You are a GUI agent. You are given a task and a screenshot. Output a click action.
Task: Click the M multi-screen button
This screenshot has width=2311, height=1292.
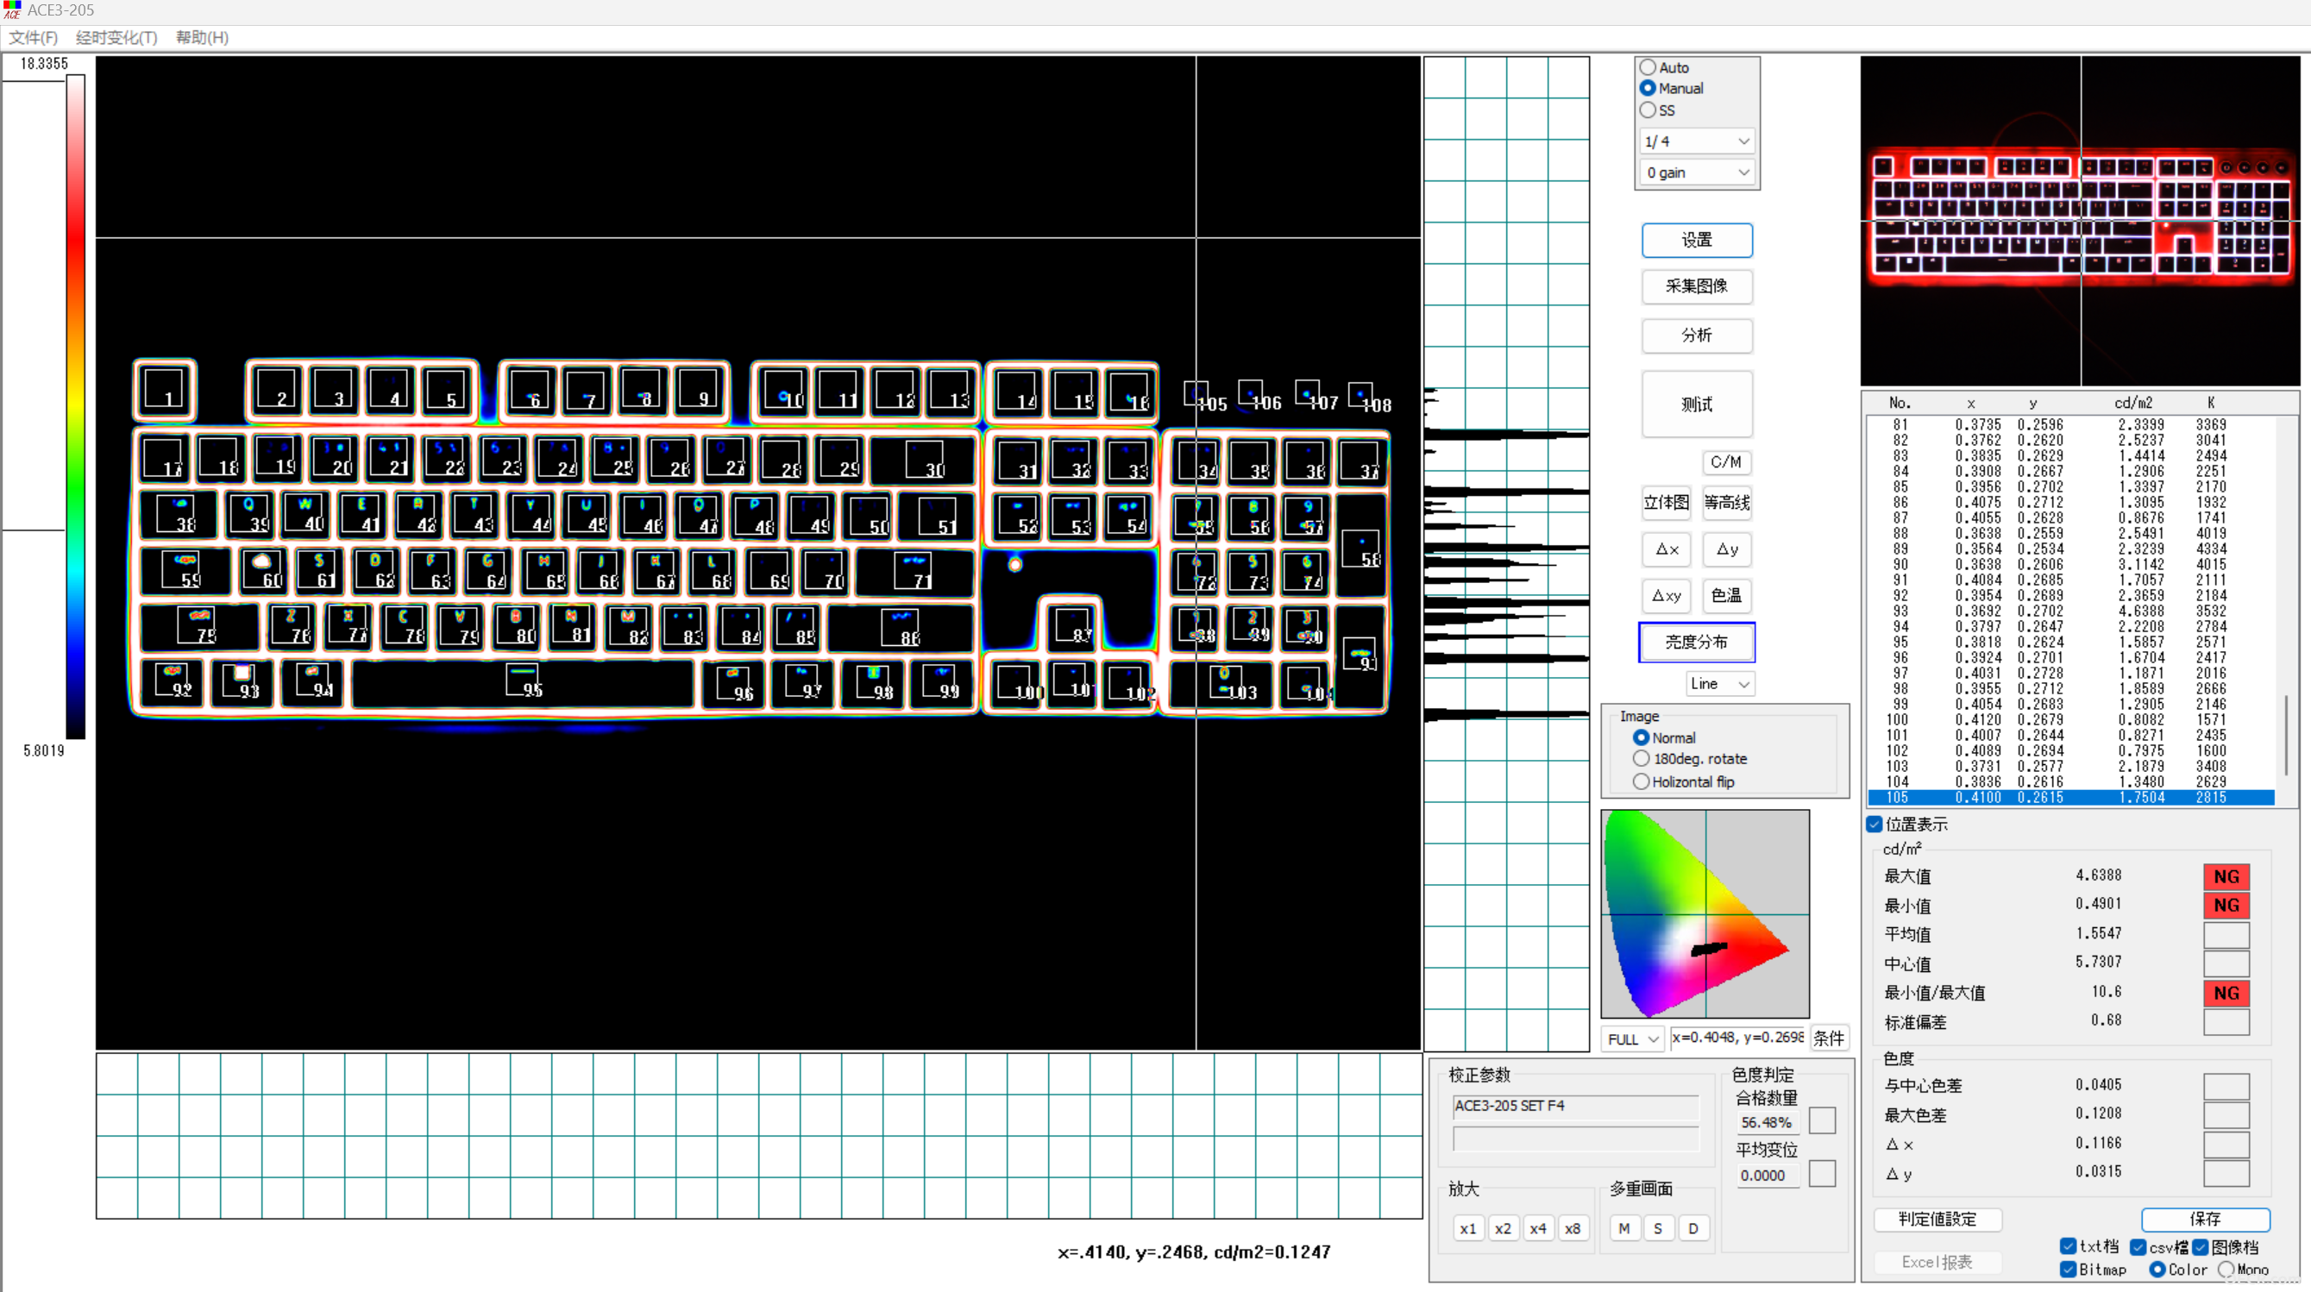pyautogui.click(x=1623, y=1229)
